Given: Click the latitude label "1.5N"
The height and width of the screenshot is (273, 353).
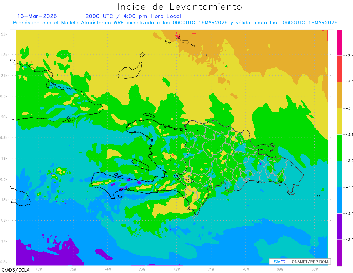Looking at the screenshot, I should pyautogui.click(x=4, y=55).
